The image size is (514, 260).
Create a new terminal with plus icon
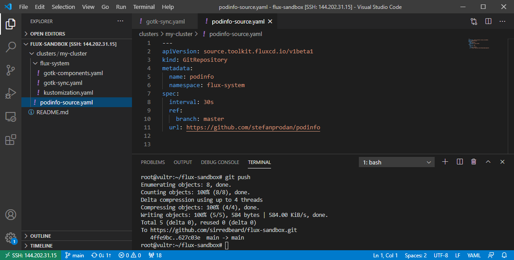[x=445, y=162]
